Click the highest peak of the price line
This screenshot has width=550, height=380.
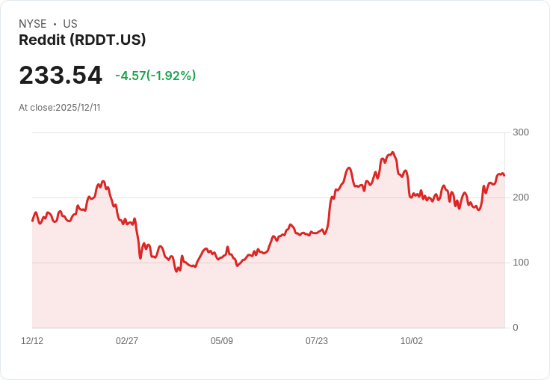(392, 153)
